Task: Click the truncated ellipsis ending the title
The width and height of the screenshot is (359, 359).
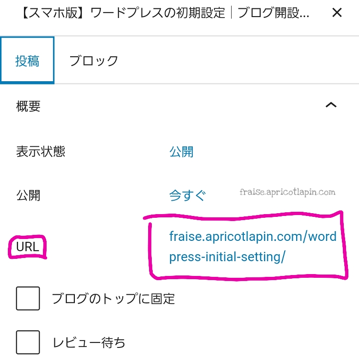Action: [x=304, y=17]
